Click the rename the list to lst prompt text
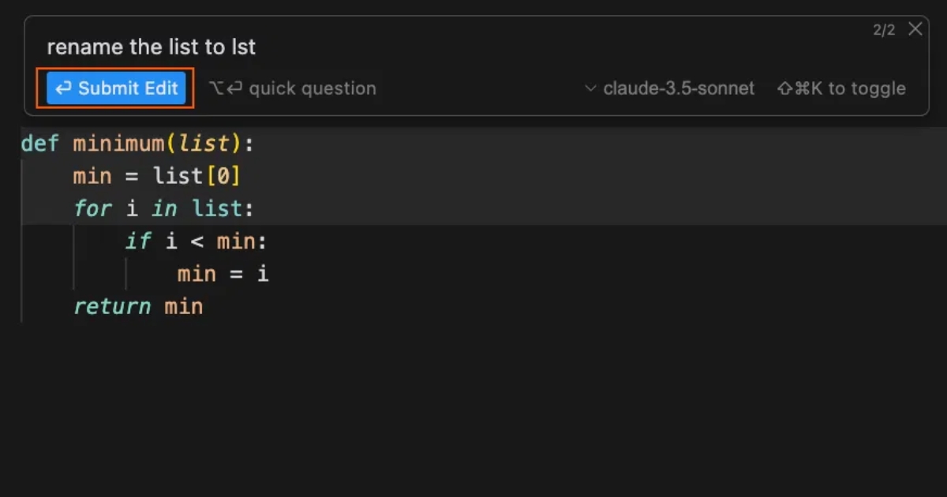 tap(151, 47)
